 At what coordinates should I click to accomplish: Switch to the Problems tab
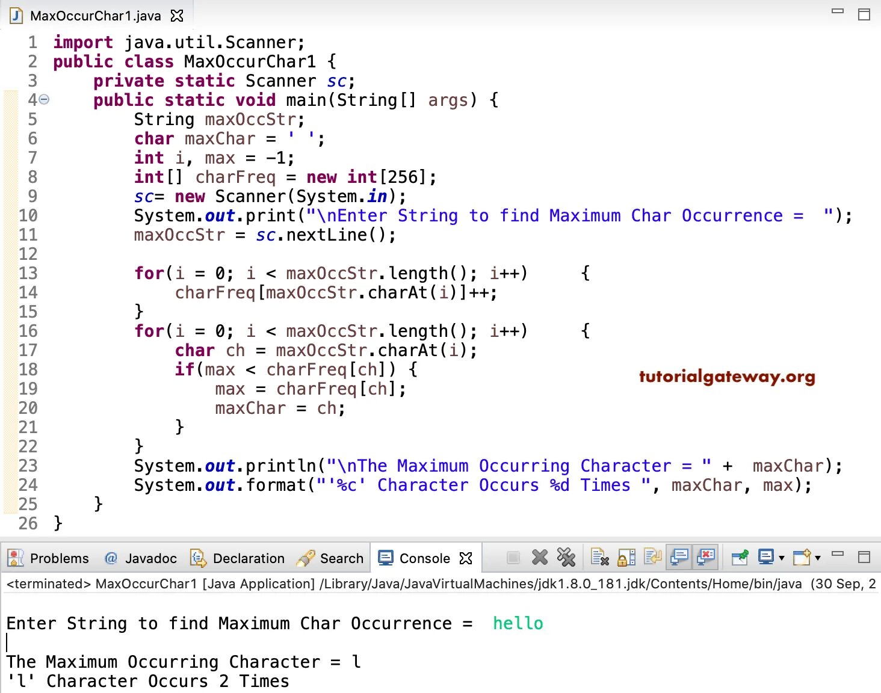pyautogui.click(x=48, y=558)
